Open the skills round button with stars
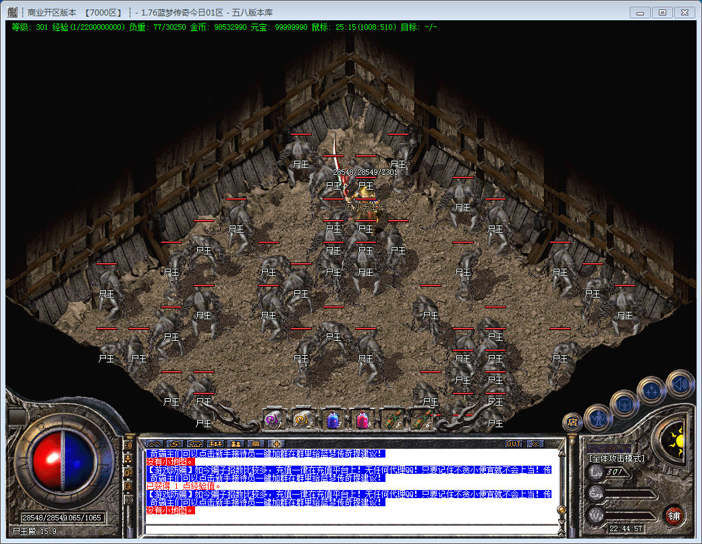This screenshot has width=702, height=544. click(x=651, y=391)
